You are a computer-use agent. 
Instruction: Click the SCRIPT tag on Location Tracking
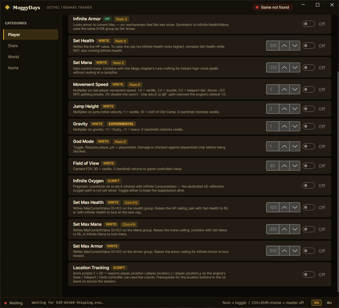click(x=119, y=268)
